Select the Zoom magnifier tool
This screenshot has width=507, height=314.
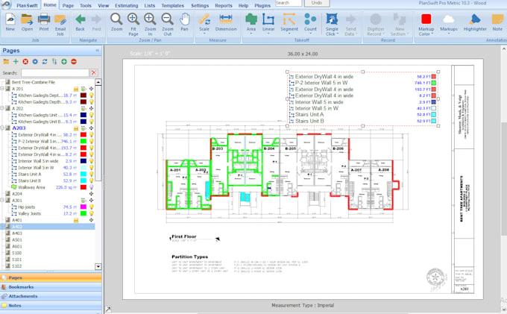116,22
